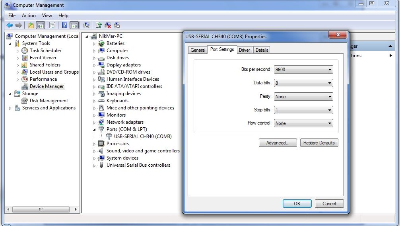400x226 pixels.
Task: Open the Parity dropdown list
Action: 303,97
